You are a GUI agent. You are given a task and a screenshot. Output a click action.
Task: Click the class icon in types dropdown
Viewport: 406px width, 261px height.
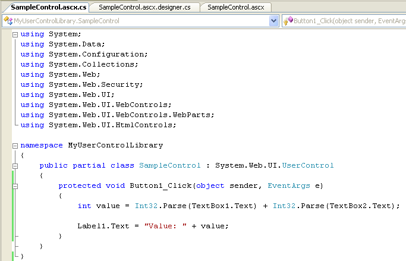tap(8, 21)
